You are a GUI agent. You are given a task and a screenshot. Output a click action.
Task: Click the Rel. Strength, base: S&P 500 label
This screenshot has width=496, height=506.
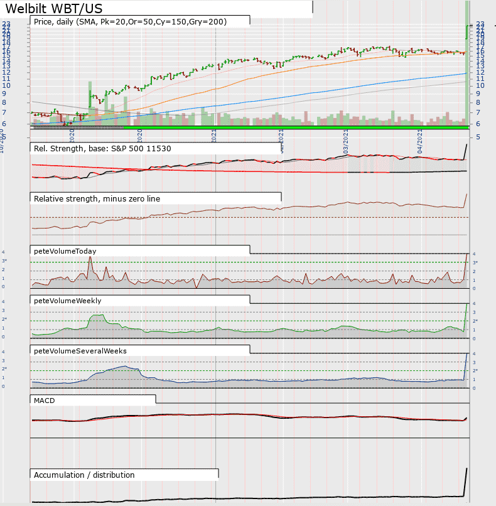(102, 148)
